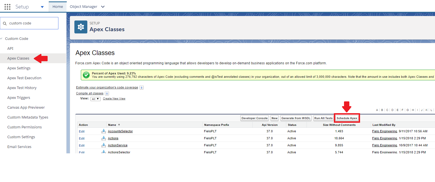Filter list by letter B

[382, 110]
